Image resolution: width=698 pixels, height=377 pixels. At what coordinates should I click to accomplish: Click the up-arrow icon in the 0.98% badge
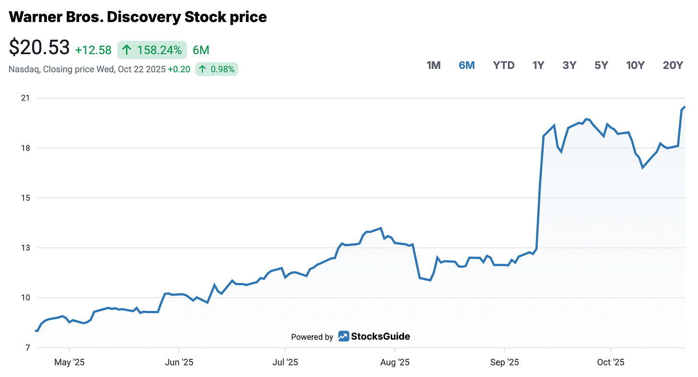click(x=203, y=69)
